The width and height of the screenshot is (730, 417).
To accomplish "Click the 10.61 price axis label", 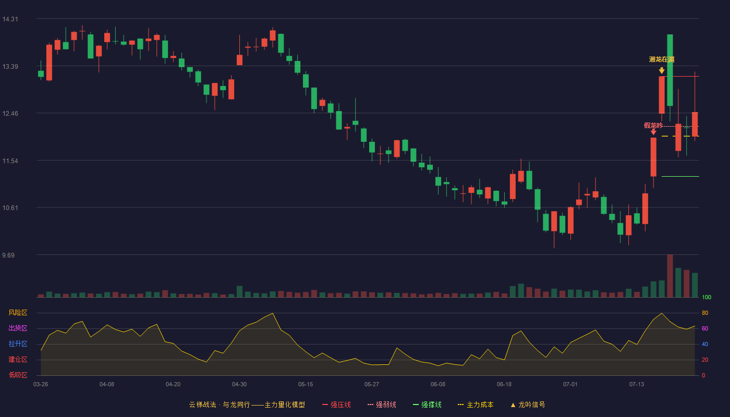I will 10,208.
